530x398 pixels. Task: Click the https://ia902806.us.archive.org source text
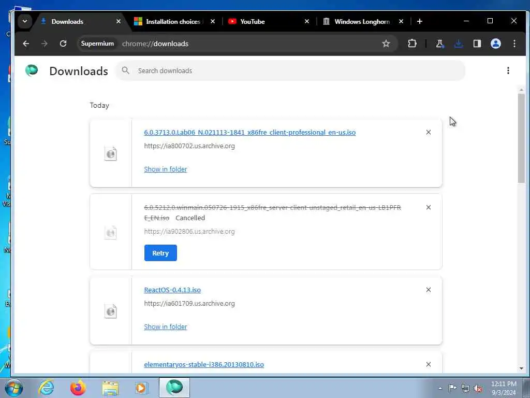click(189, 232)
